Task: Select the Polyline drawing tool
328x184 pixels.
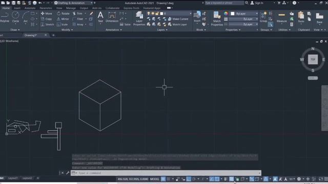Action: click(x=5, y=17)
